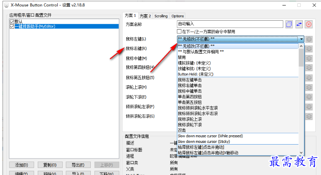Choose 单击第四按钮 option
Viewport: 321px width, 175px height.
[238, 97]
